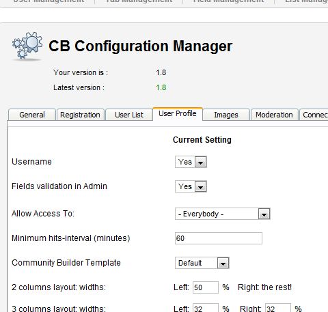Click the 3 columns Right width field
Screen dimensions: 328x312
(278, 308)
